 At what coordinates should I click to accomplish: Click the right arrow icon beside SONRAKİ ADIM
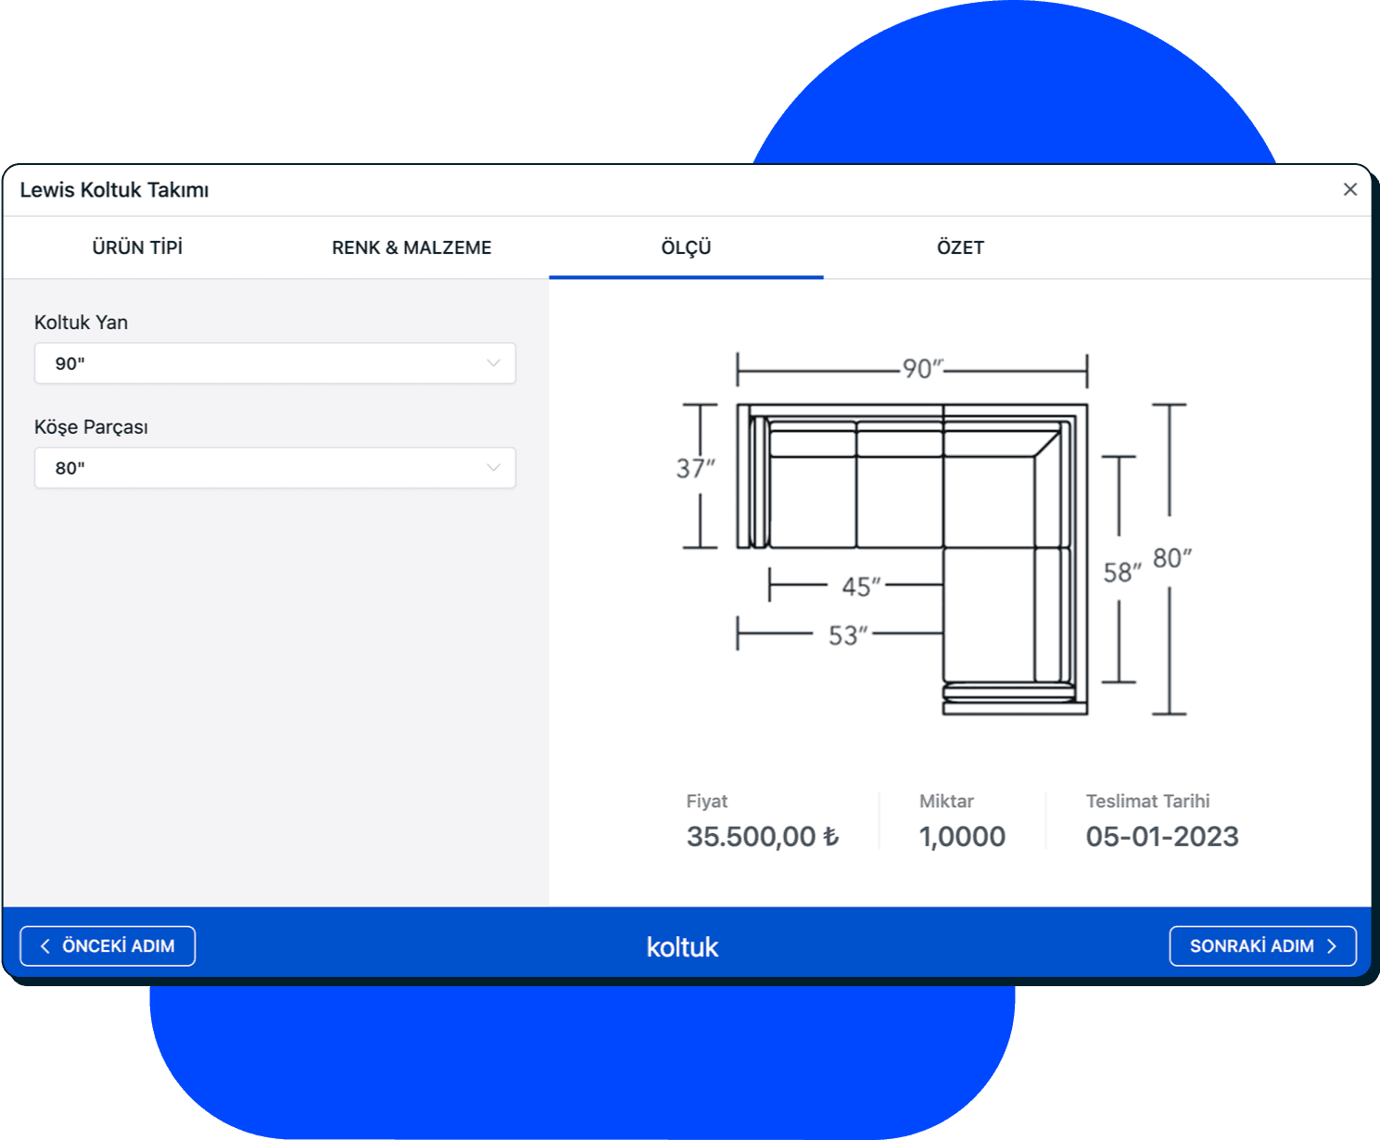(x=1332, y=946)
